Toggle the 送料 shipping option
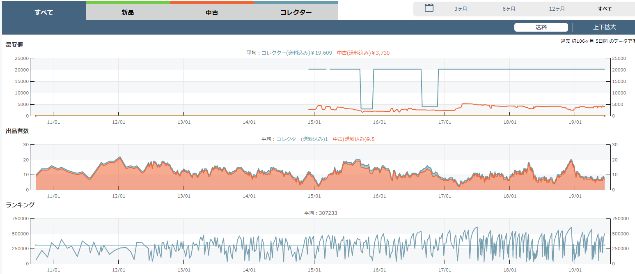635x274 pixels. [x=541, y=27]
